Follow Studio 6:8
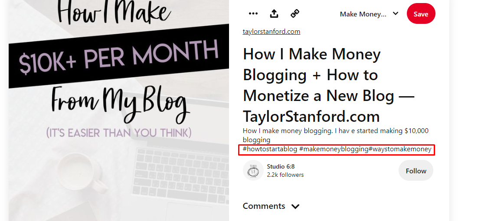This screenshot has height=221, width=491. [x=416, y=171]
